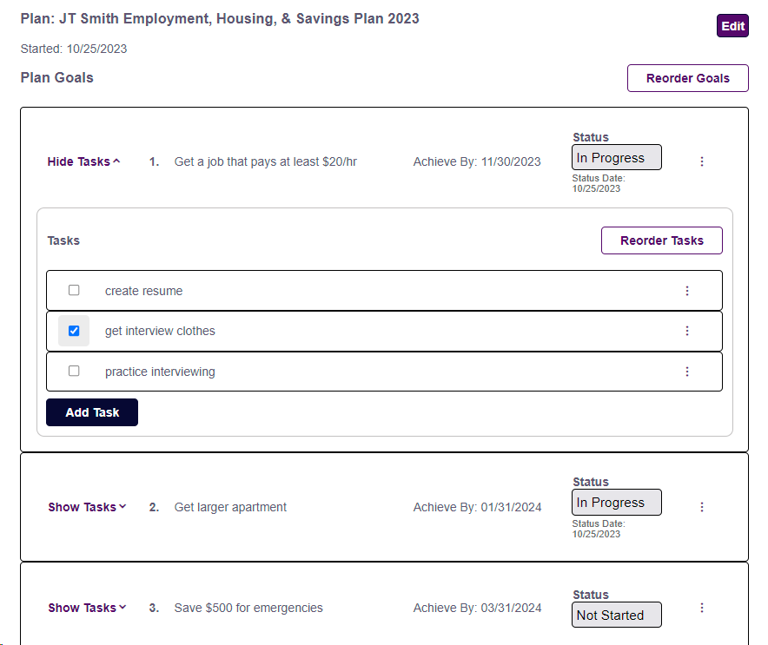The width and height of the screenshot is (768, 645).
Task: Check the 'create resume' task checkbox
Action: [74, 290]
